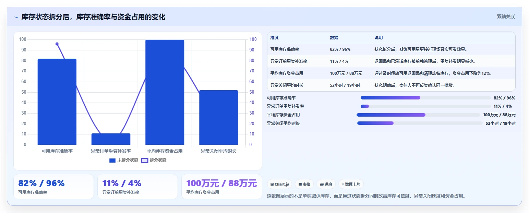Click the 异常关闭平均时长 x-axis label
The height and width of the screenshot is (213, 529).
(x=218, y=151)
